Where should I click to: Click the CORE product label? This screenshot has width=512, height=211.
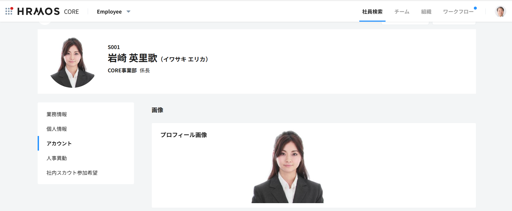[71, 12]
